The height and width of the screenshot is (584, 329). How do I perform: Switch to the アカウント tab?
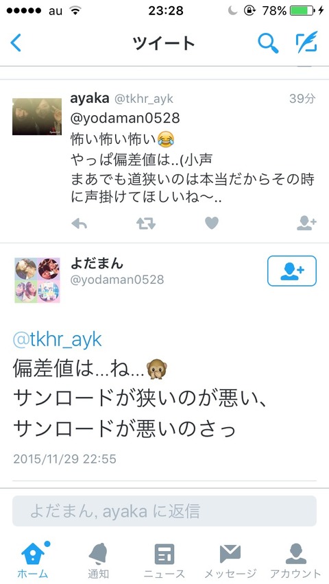point(296,560)
